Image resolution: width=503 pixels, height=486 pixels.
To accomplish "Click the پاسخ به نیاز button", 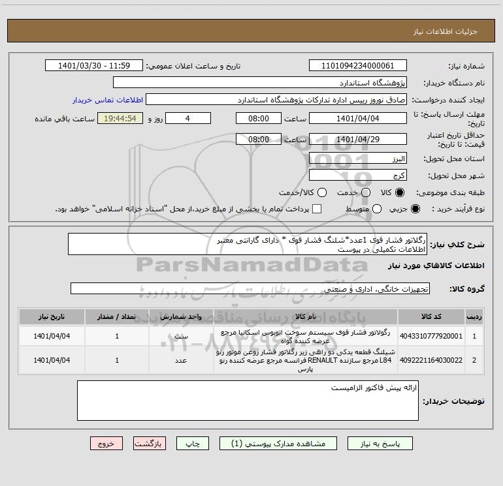I will (x=380, y=444).
